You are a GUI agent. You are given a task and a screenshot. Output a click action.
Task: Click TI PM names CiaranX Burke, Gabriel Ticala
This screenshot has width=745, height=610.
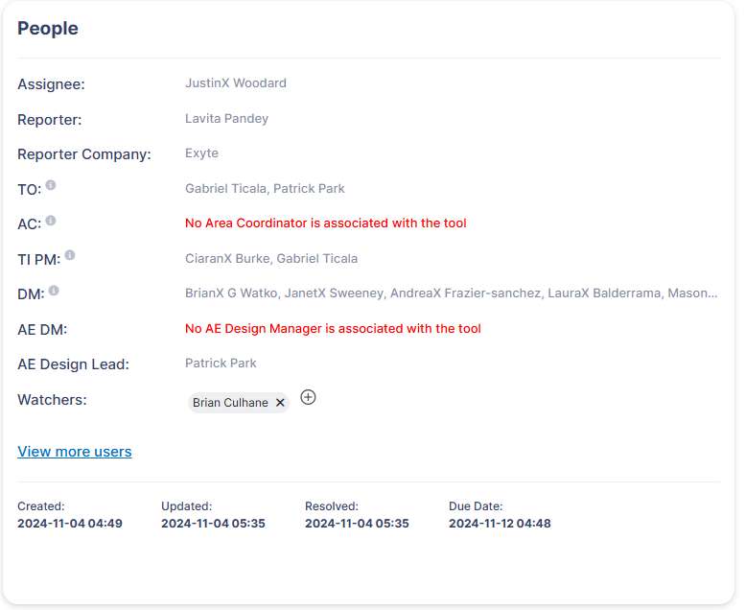coord(271,259)
